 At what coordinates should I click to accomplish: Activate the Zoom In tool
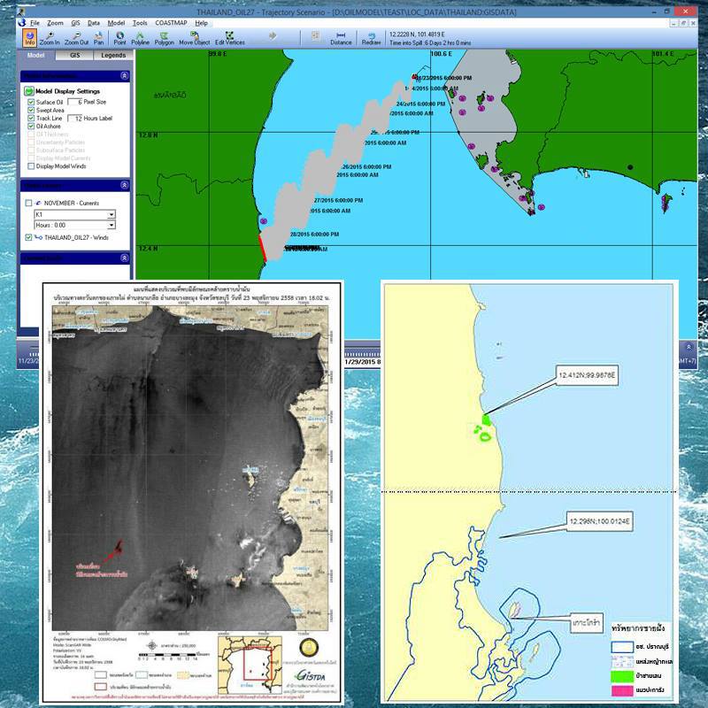click(50, 38)
